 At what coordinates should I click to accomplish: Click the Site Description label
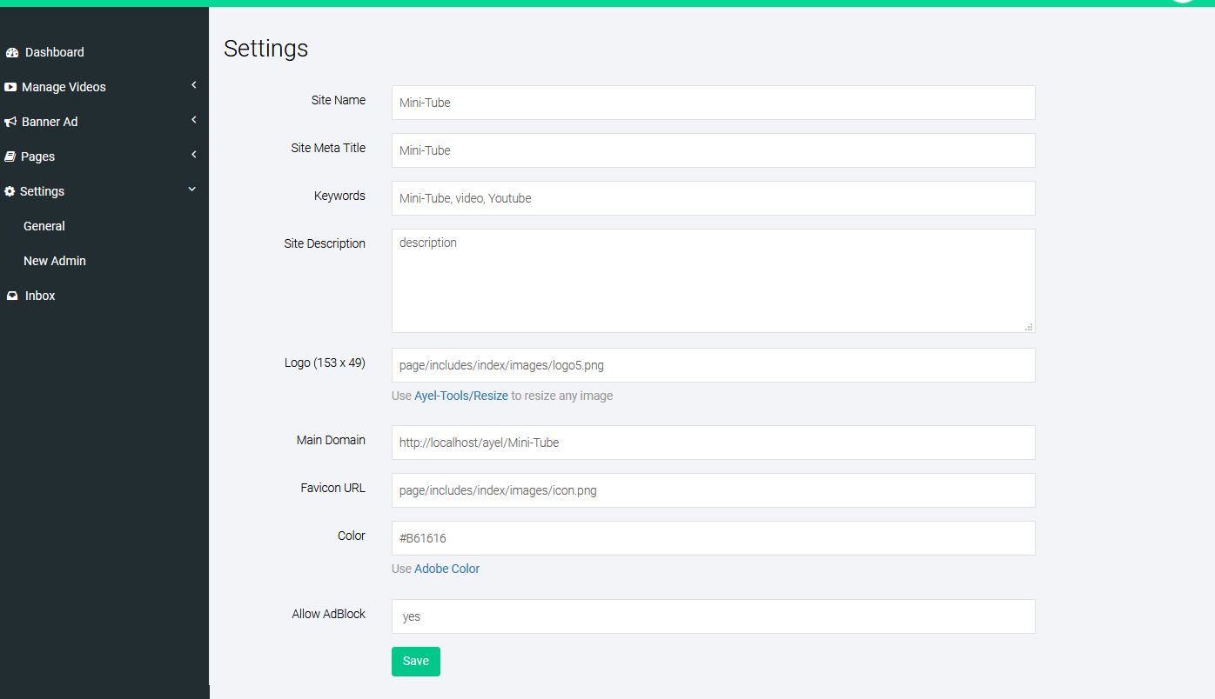[325, 243]
